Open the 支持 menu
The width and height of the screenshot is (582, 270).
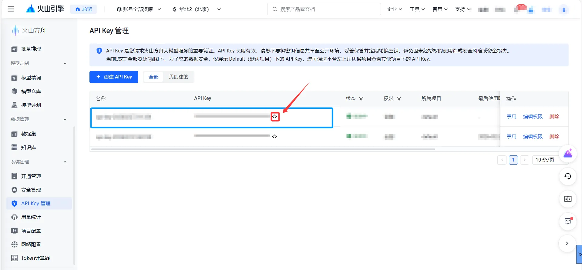(463, 9)
